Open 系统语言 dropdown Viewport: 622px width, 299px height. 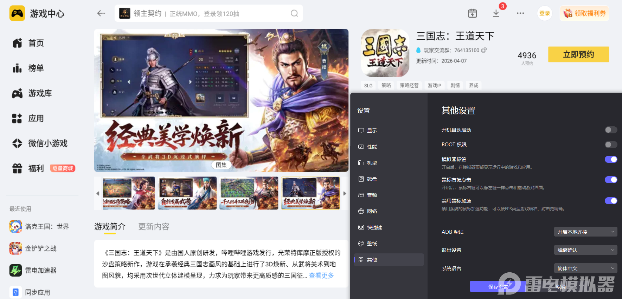coord(585,268)
